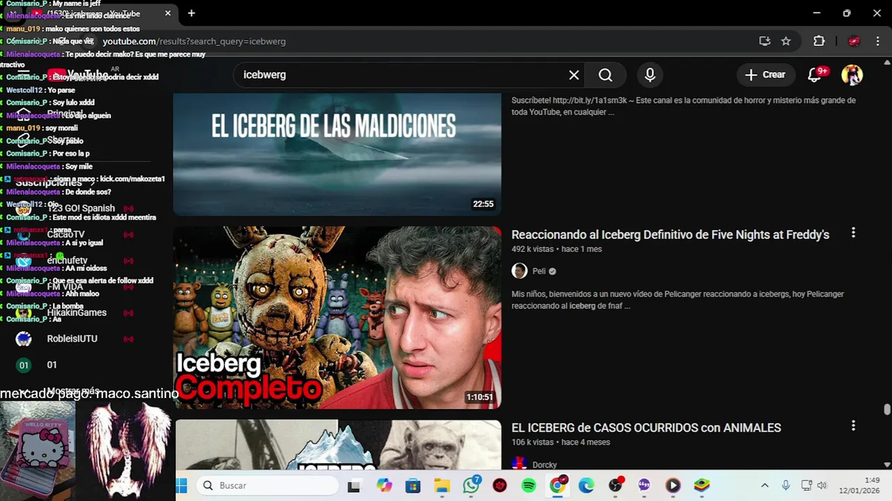
Task: Play the Iceberg de las Maldiciones thumbnail
Action: tap(337, 154)
